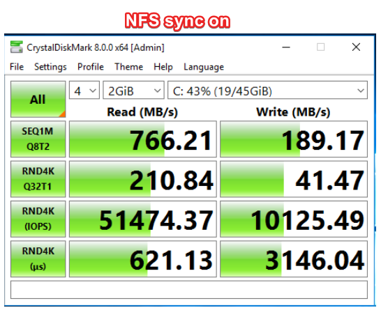Image resolution: width=388 pixels, height=317 pixels.
Task: Select the RND4K read value 210.84
Action: pos(143,179)
